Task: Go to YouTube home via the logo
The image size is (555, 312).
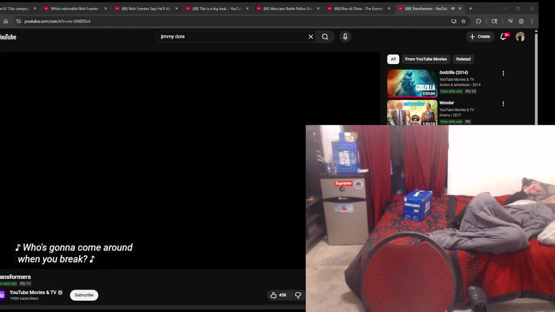Action: pyautogui.click(x=8, y=37)
